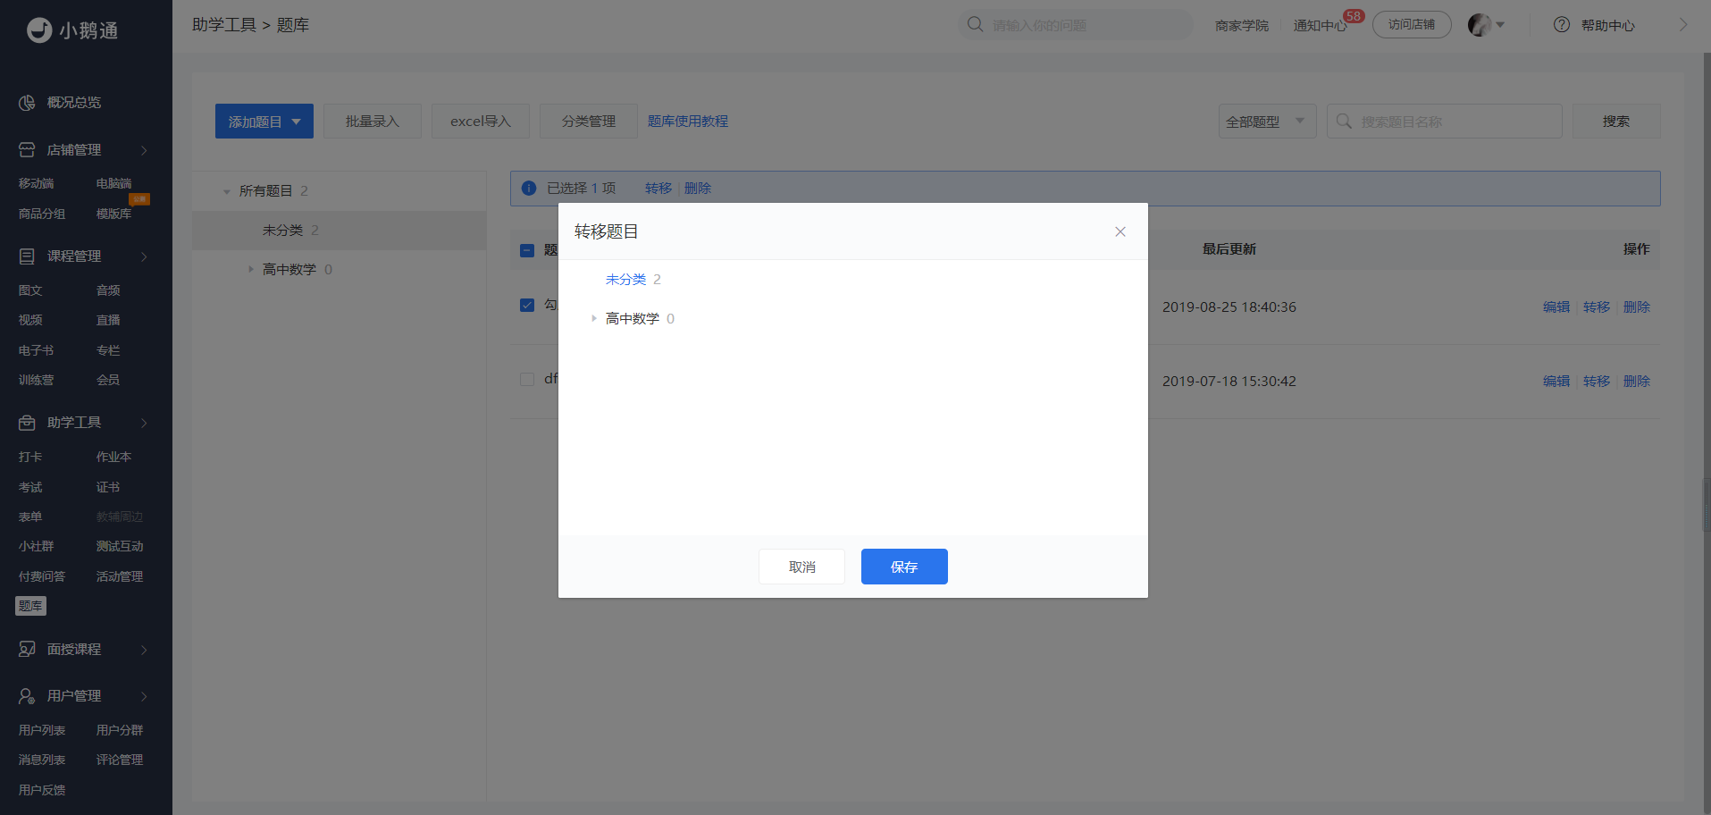Close the 转移题目 dialog
This screenshot has height=815, width=1711.
coord(1120,231)
